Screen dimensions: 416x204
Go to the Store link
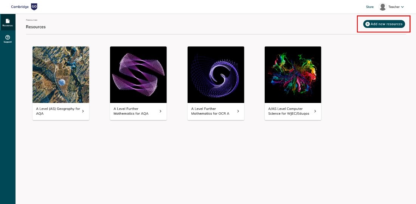(370, 7)
